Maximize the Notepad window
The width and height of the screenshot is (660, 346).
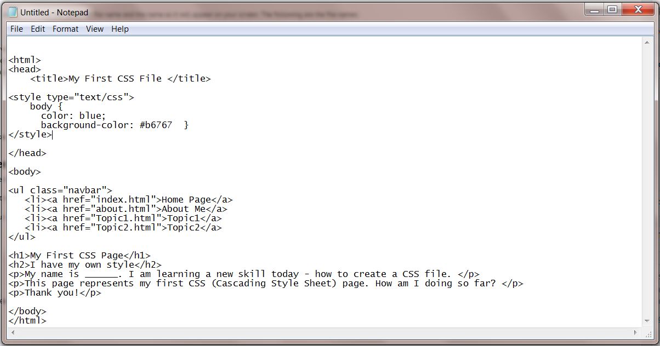(x=612, y=9)
